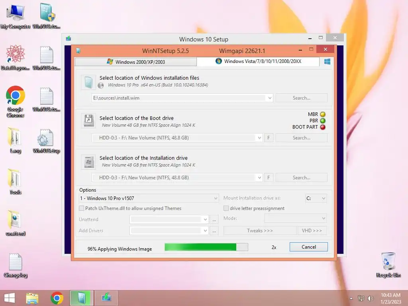Switch to Windows Vista/7/8/10/11 tab
Viewport: 408px width, 306px height.
[x=258, y=61]
